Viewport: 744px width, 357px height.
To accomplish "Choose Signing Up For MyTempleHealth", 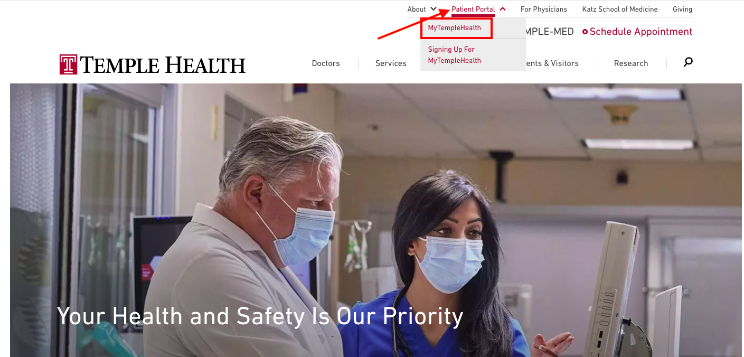I will (x=455, y=55).
